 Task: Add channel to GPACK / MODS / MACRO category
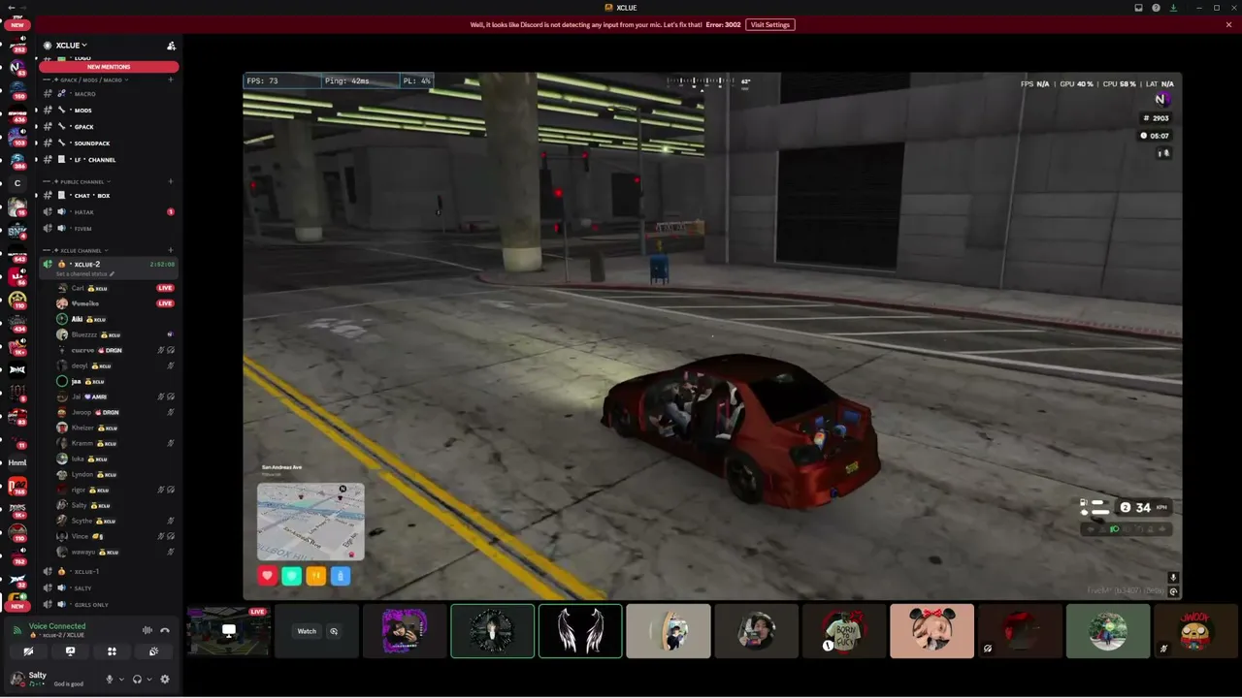[171, 79]
